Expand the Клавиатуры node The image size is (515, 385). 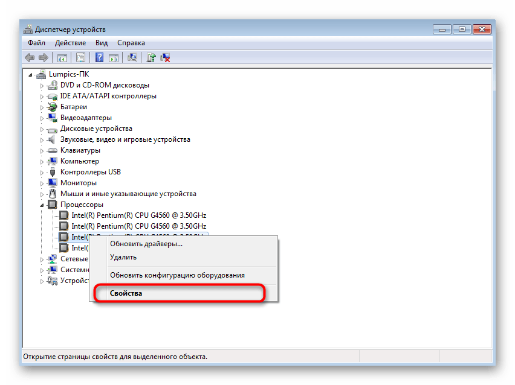(x=42, y=151)
